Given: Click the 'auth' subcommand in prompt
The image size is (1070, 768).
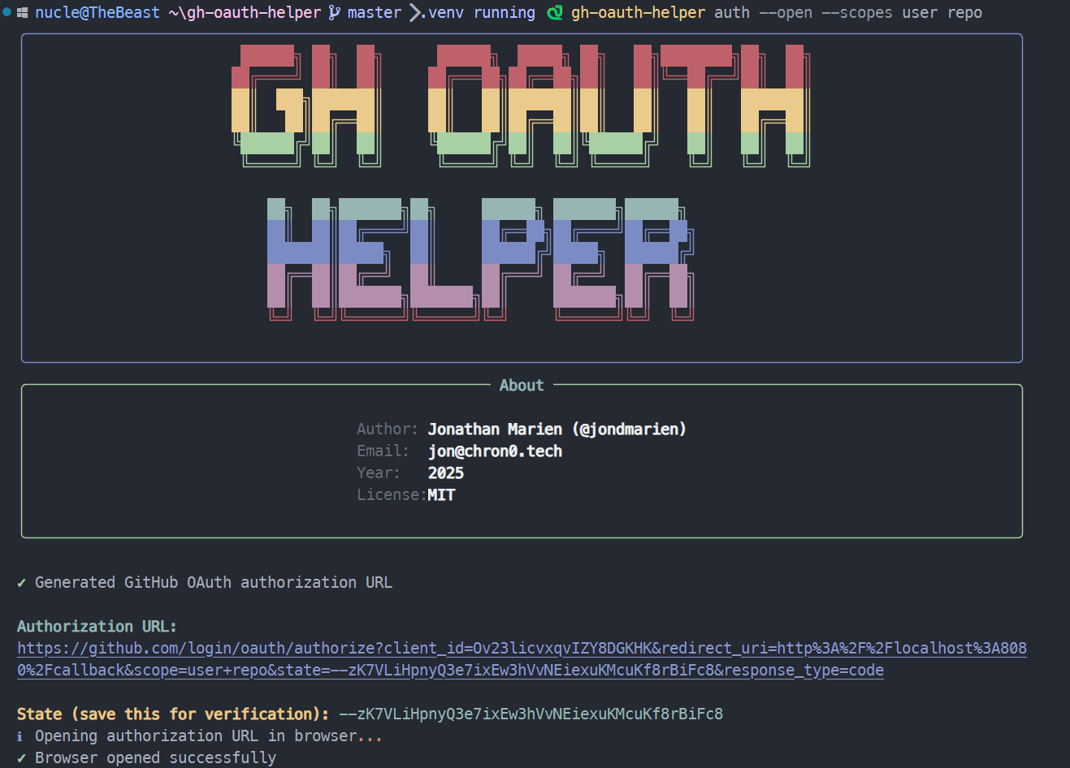Looking at the screenshot, I should coord(732,13).
